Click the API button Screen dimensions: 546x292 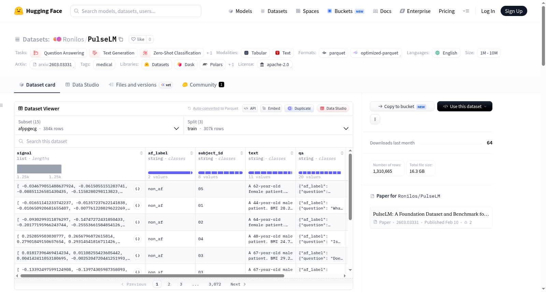(250, 108)
